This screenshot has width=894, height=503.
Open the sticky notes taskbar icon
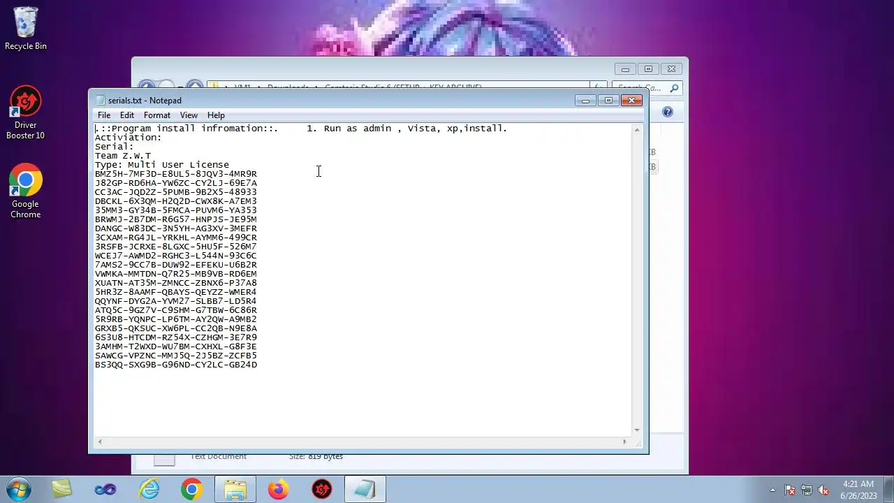(x=61, y=490)
